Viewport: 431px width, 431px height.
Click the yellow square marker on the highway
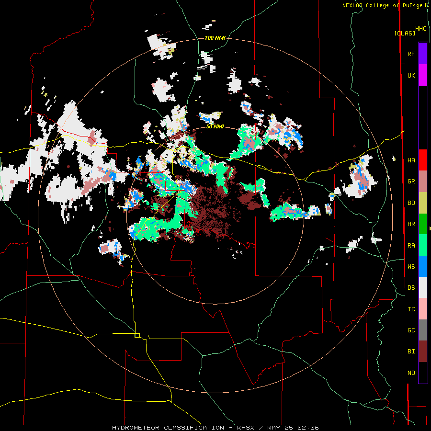click(x=137, y=335)
